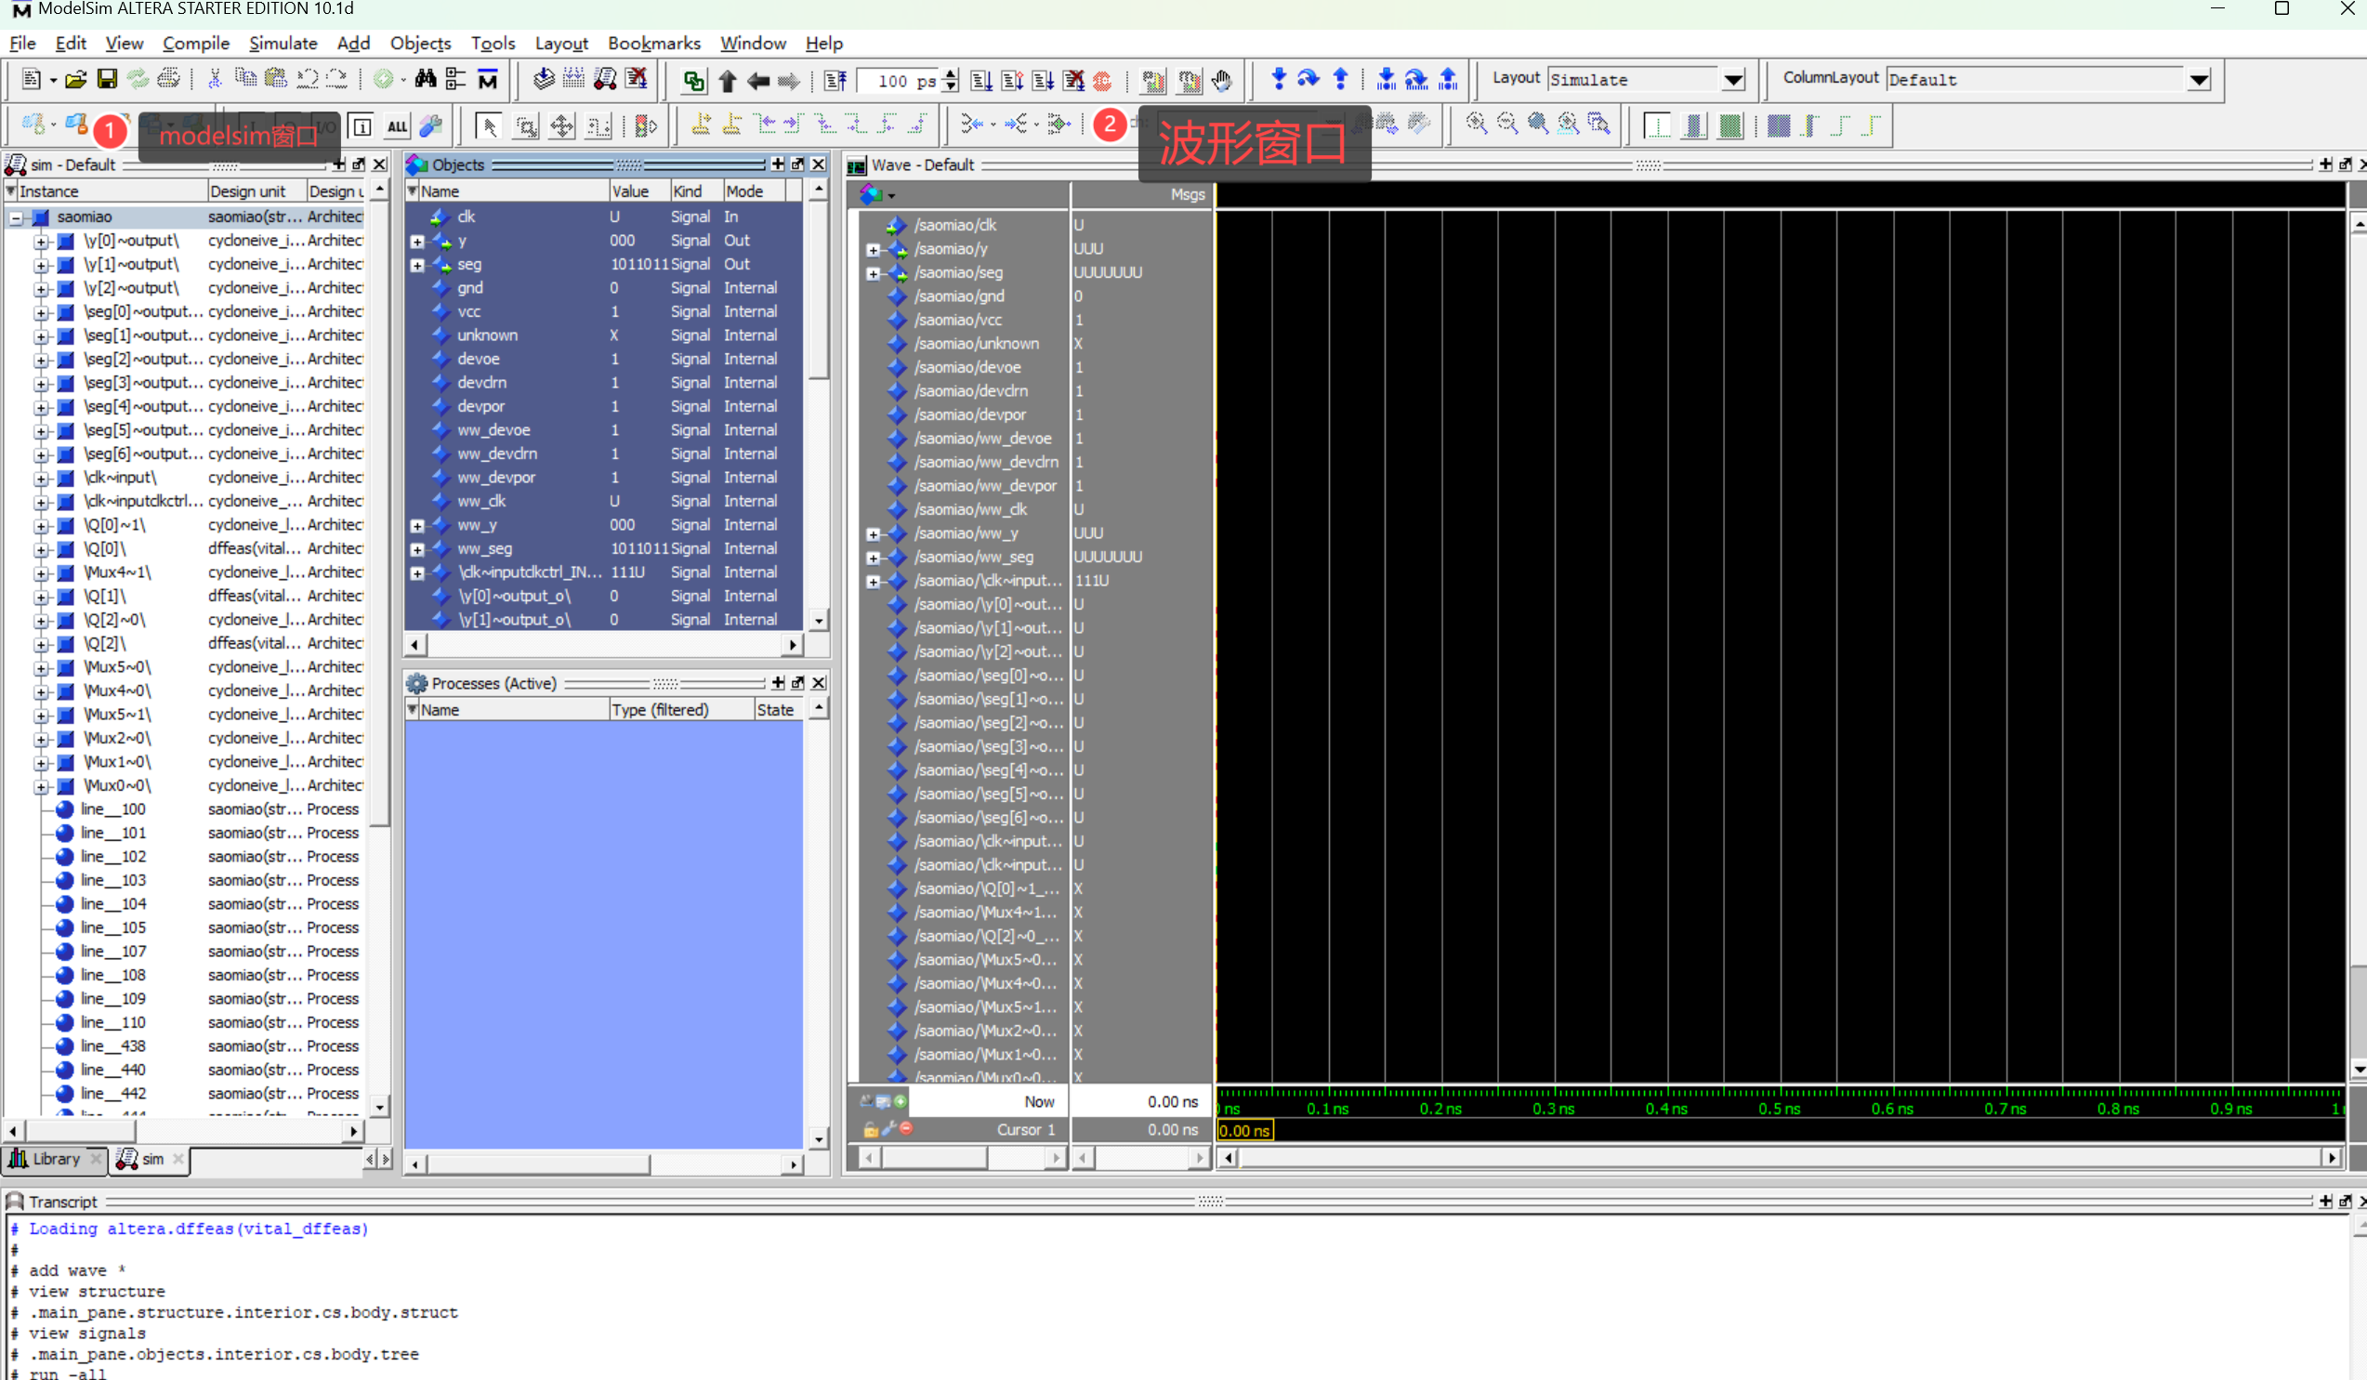Screen dimensions: 2367x1380
Task: Click the binoculars Find icon
Action: pos(426,80)
